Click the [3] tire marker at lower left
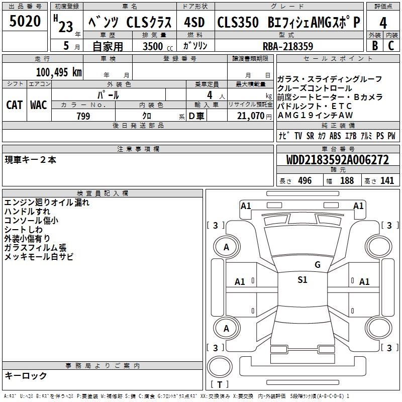402x402 pixels. [215, 348]
